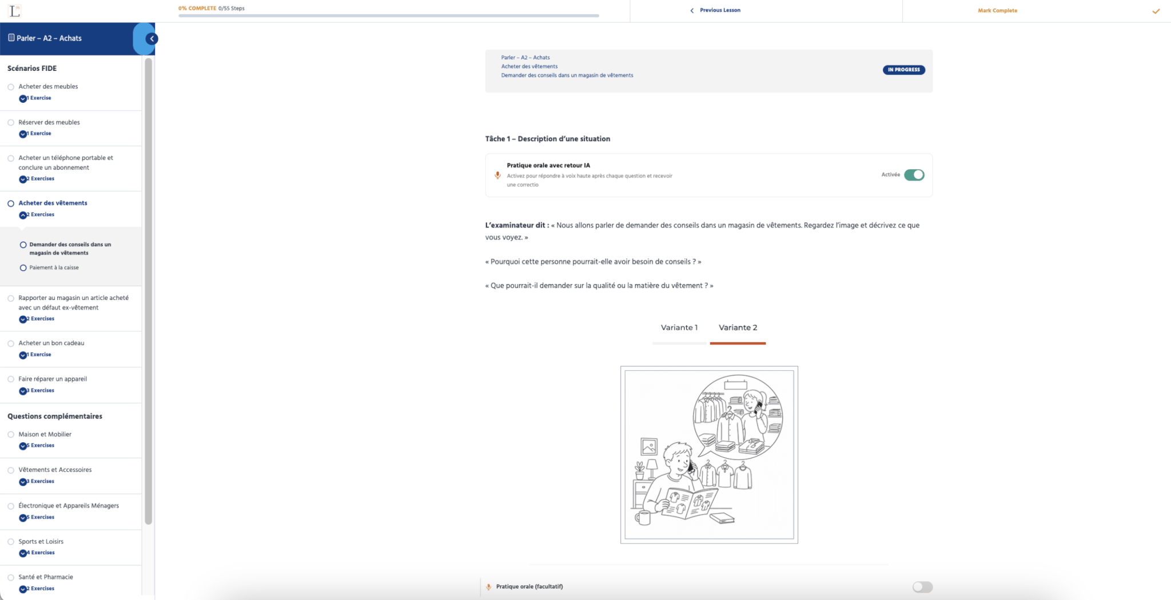Click the left chevron next to Previous Lesson

[692, 10]
